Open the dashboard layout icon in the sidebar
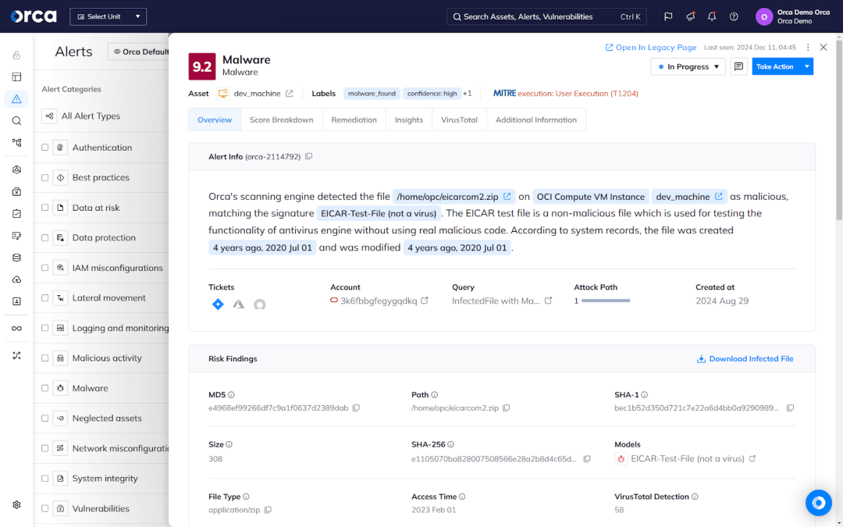The height and width of the screenshot is (527, 843). (16, 77)
